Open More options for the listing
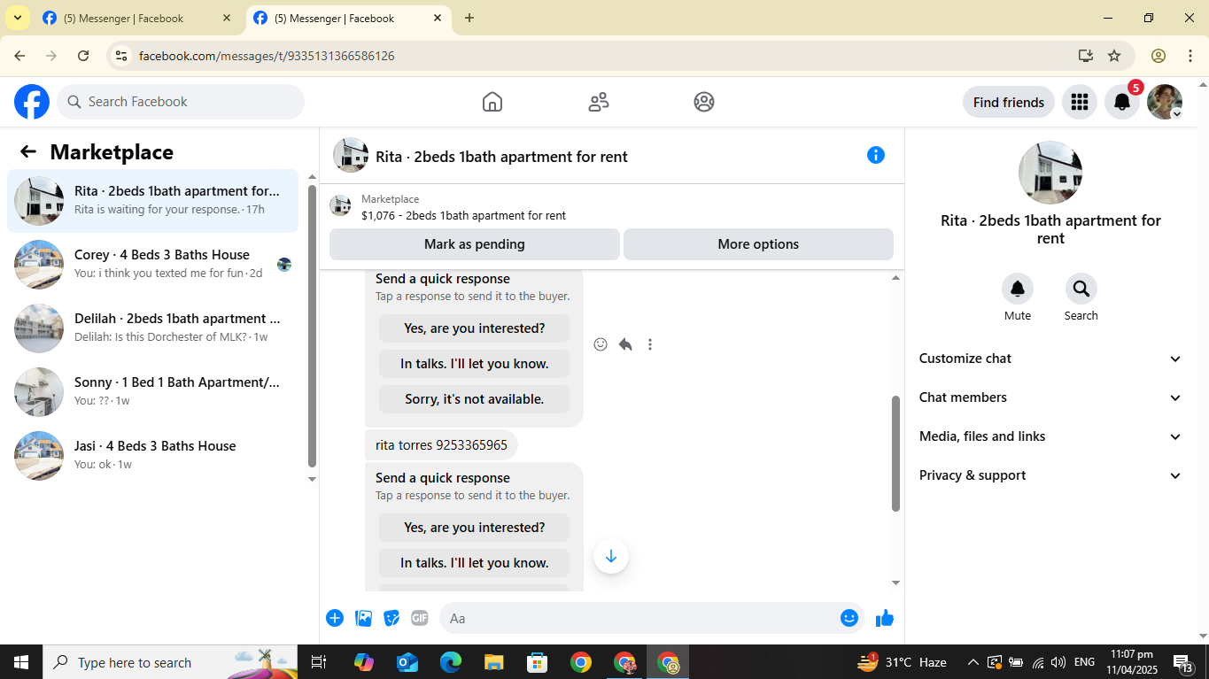The image size is (1209, 679). [x=758, y=244]
